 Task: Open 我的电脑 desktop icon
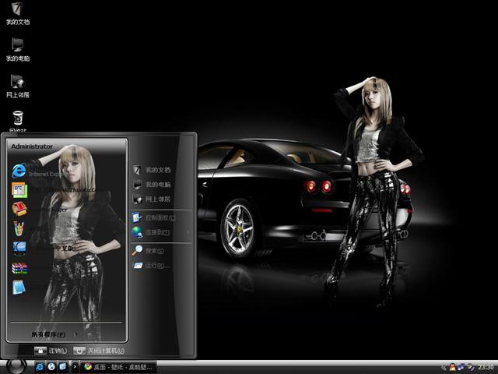17,47
